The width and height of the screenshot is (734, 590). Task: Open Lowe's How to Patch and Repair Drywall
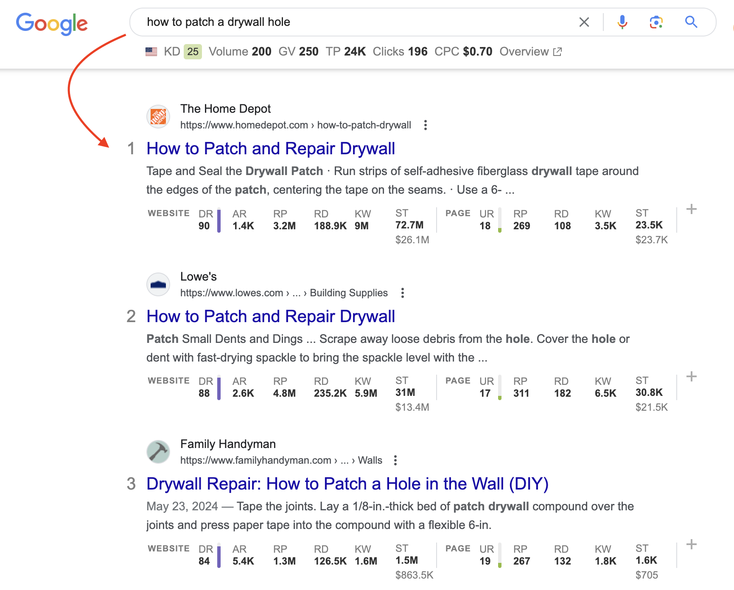[x=271, y=317]
